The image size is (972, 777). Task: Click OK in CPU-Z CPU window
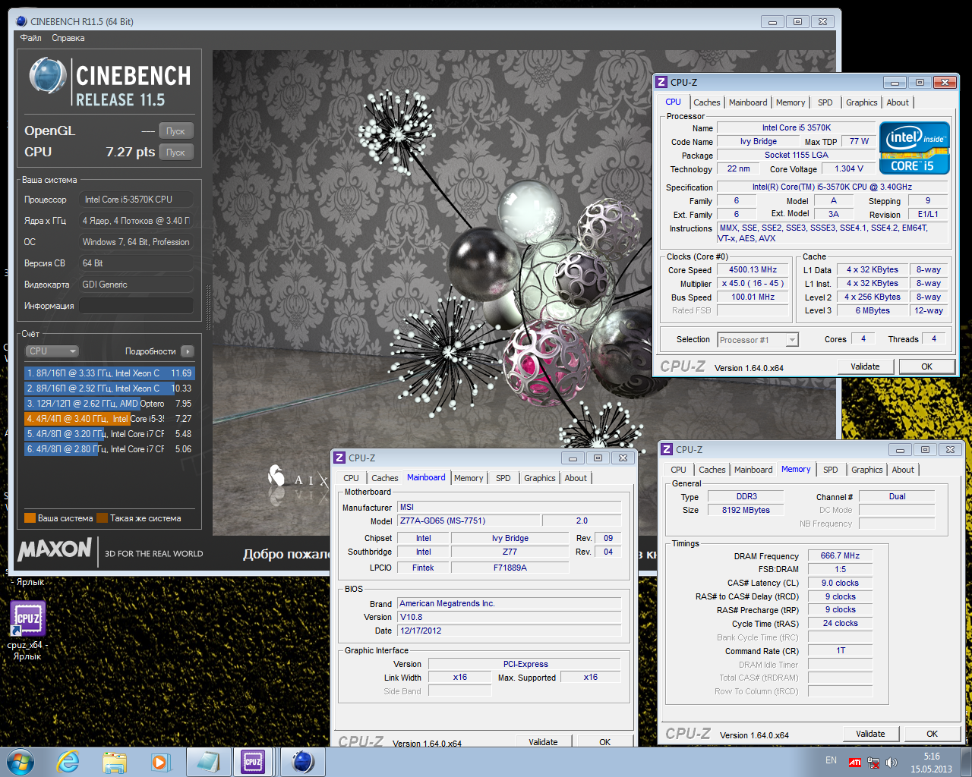[x=927, y=366]
